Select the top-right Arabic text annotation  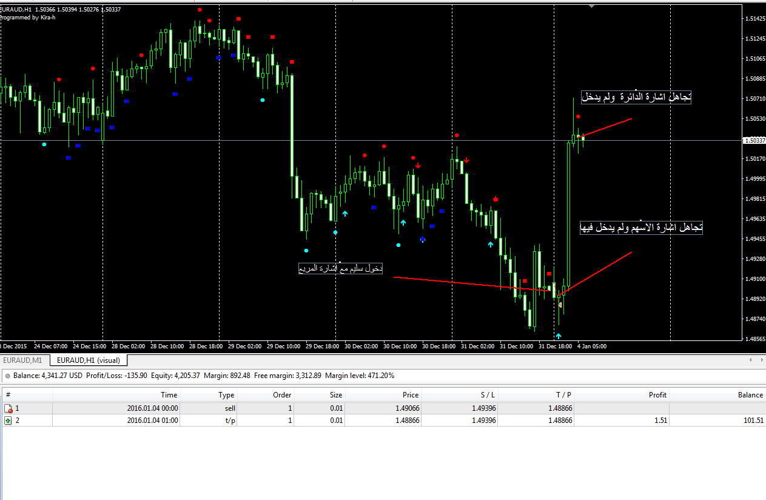tap(636, 97)
